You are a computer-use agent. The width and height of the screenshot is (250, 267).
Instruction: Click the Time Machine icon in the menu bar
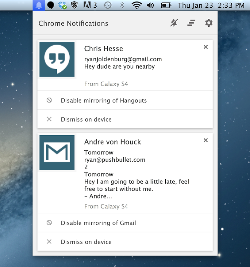tap(107, 5)
